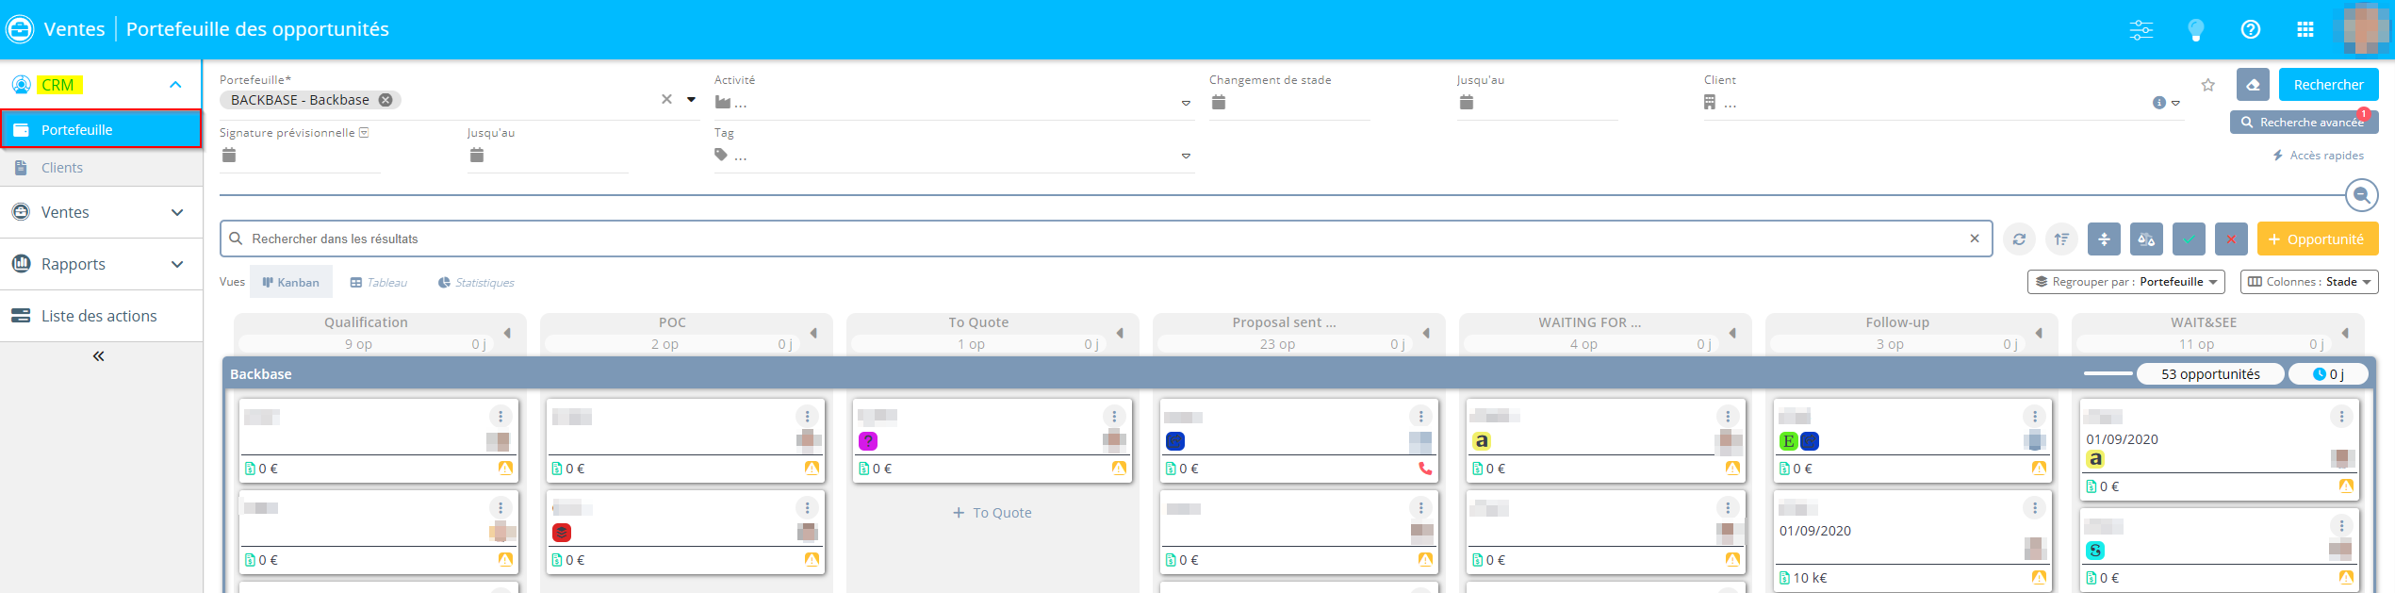Click the red X toolbar button
The image size is (2395, 593).
pyautogui.click(x=2231, y=239)
